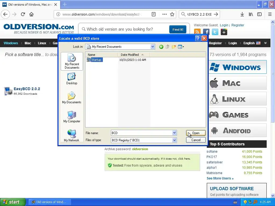
Task: Open the Windows nav menu item
Action: click(x=11, y=43)
